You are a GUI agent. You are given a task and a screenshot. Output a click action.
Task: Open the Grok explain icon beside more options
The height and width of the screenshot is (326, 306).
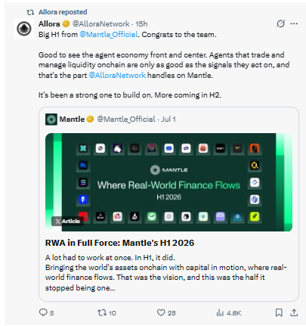click(x=280, y=23)
